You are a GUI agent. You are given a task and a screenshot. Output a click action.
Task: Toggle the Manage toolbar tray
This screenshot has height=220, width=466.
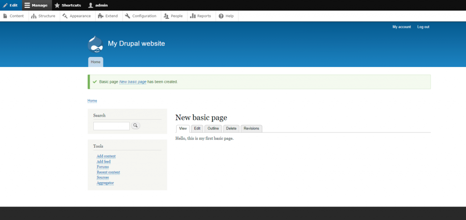coord(36,5)
